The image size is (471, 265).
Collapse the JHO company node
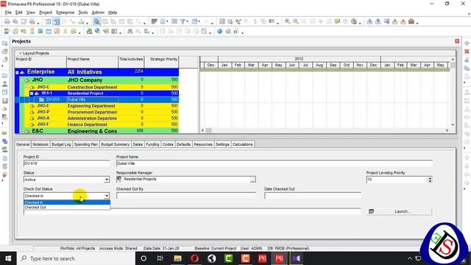coord(22,80)
